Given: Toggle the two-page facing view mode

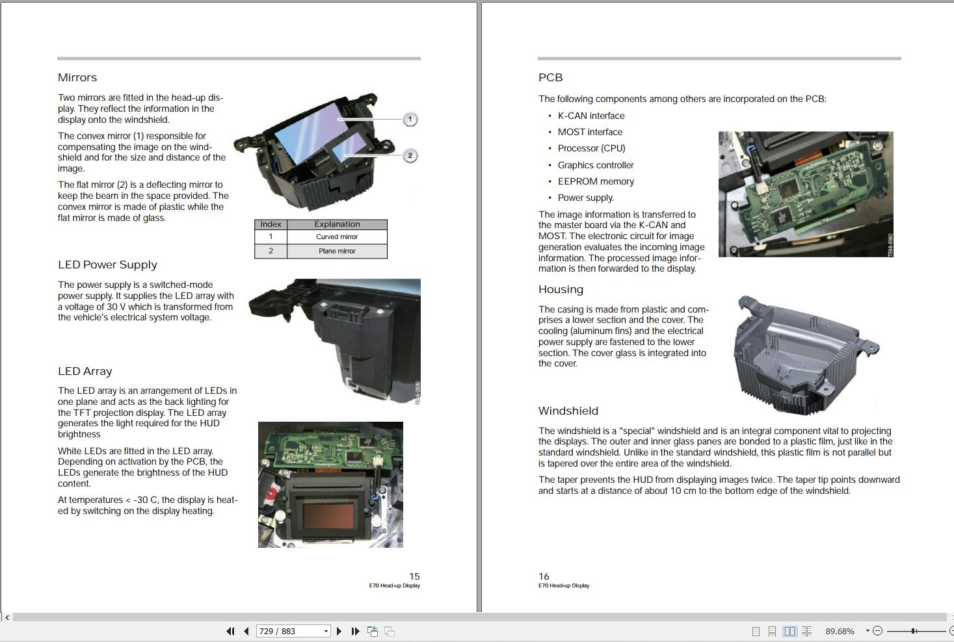Looking at the screenshot, I should point(789,631).
